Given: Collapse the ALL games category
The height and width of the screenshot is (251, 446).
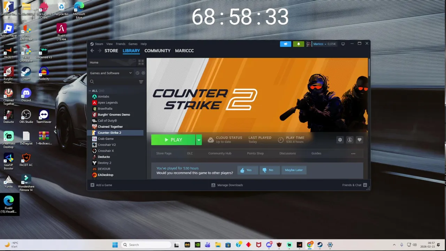Looking at the screenshot, I should pos(90,91).
